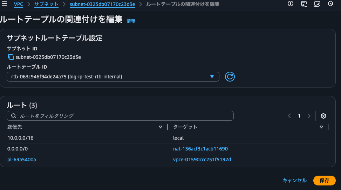Image resolution: width=341 pixels, height=190 pixels.
Task: Sort routes by 送信先 column arrow
Action: click(161, 127)
